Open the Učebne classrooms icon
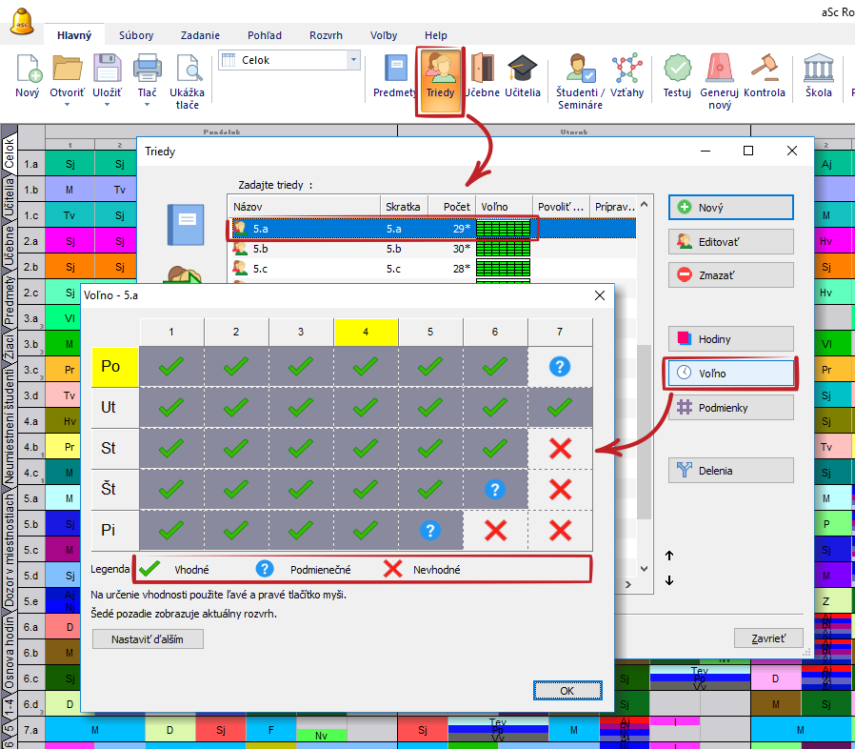Viewport: 855px width, 749px height. point(483,76)
